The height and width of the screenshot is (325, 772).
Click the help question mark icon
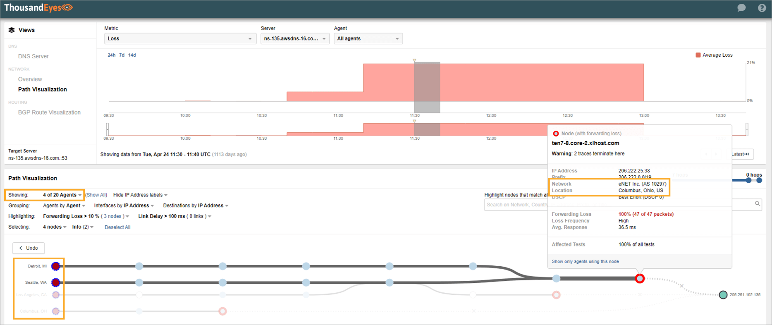click(762, 8)
